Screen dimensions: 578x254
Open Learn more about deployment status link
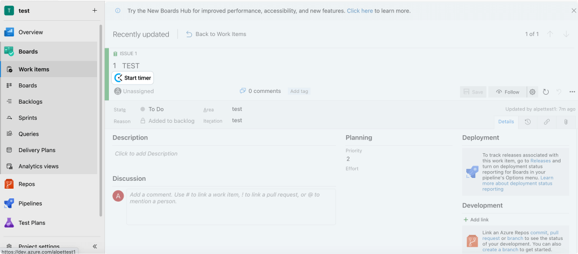pyautogui.click(x=517, y=184)
